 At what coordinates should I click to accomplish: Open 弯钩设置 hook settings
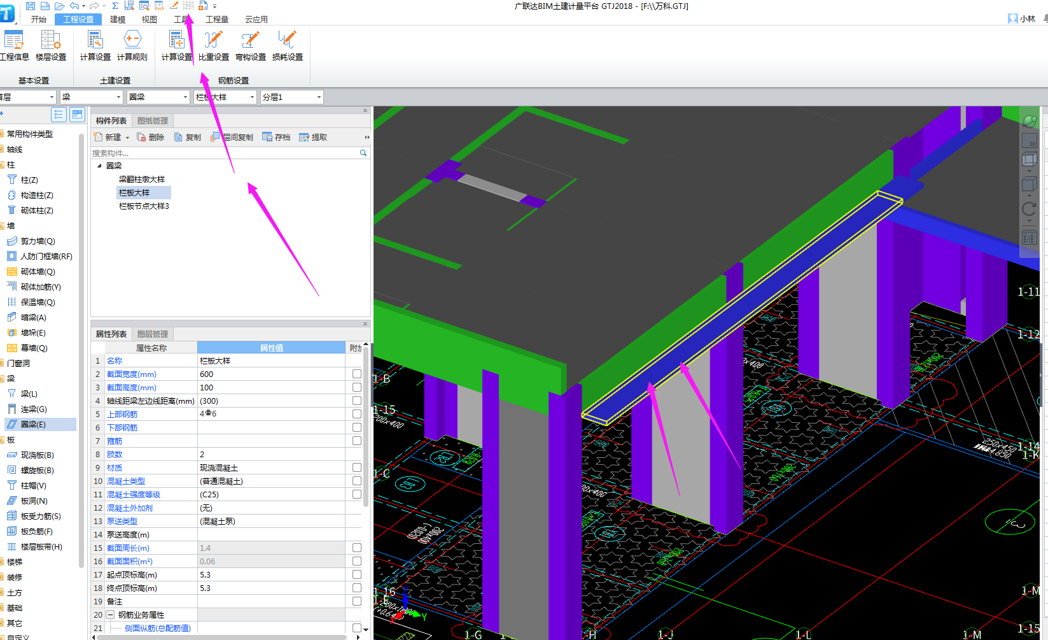click(251, 46)
